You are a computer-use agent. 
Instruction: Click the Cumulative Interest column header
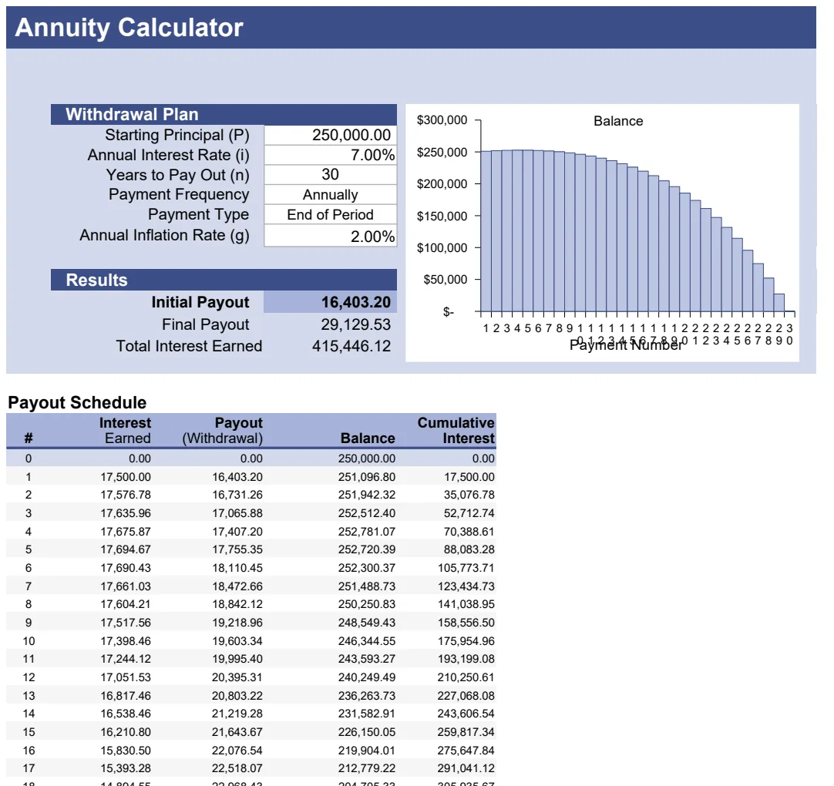click(456, 430)
